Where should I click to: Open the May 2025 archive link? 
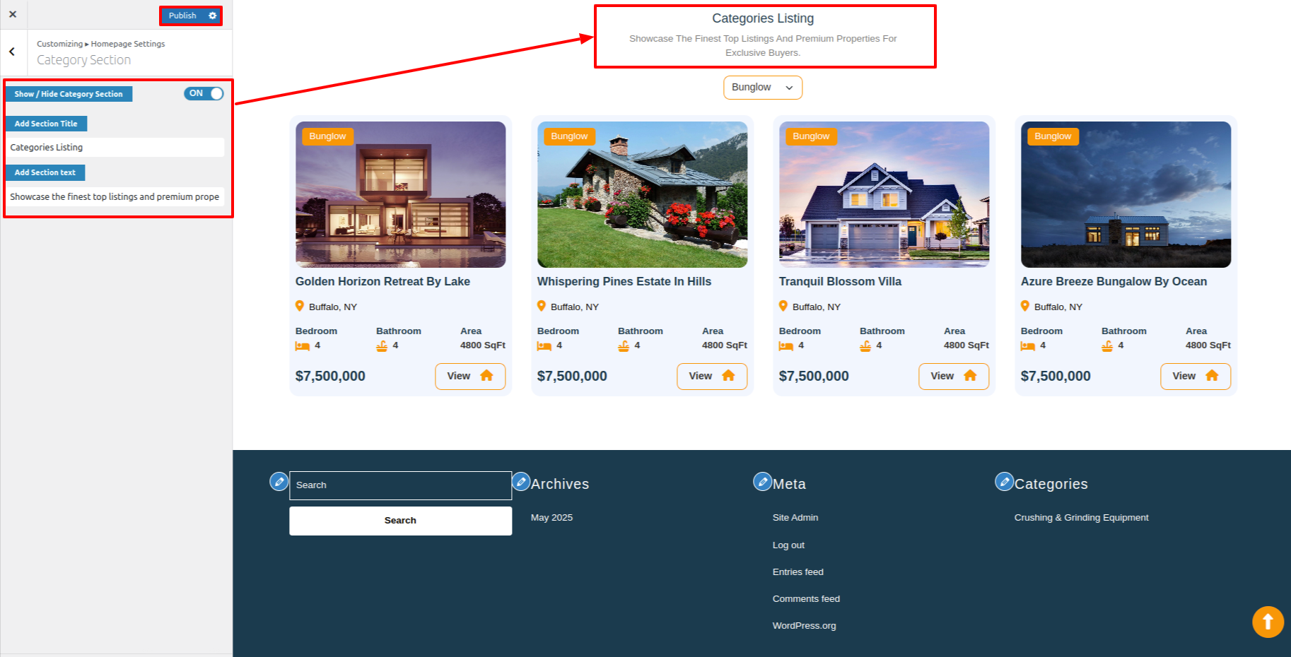551,518
